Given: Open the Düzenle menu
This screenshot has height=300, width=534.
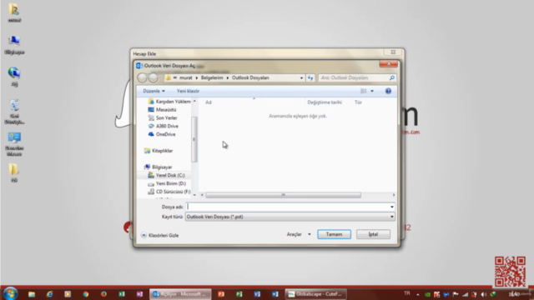Looking at the screenshot, I should click(154, 91).
